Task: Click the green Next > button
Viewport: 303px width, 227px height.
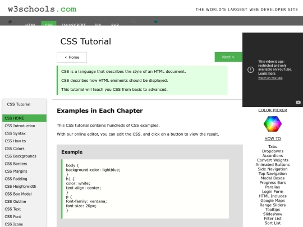Action: point(228,57)
